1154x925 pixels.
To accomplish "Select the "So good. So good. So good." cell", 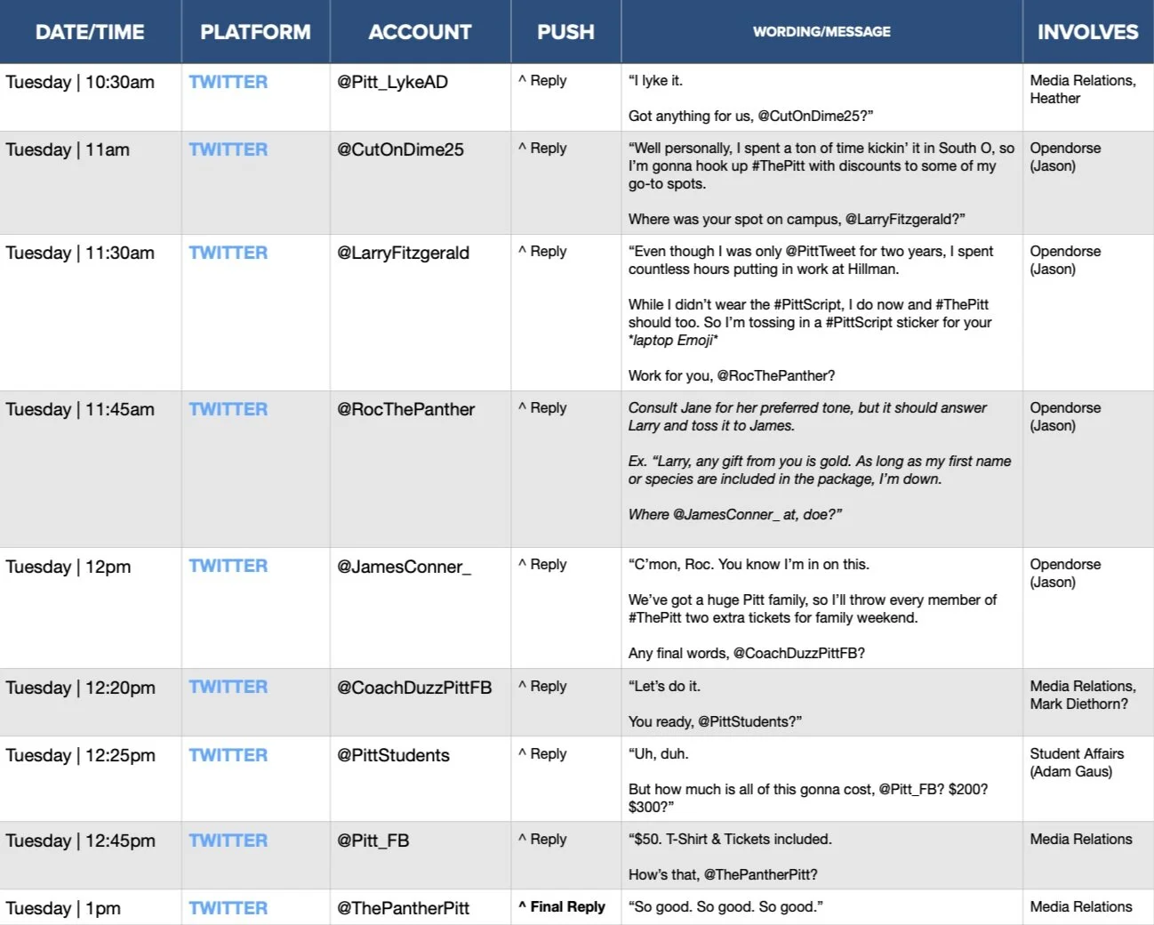I will tap(821, 907).
